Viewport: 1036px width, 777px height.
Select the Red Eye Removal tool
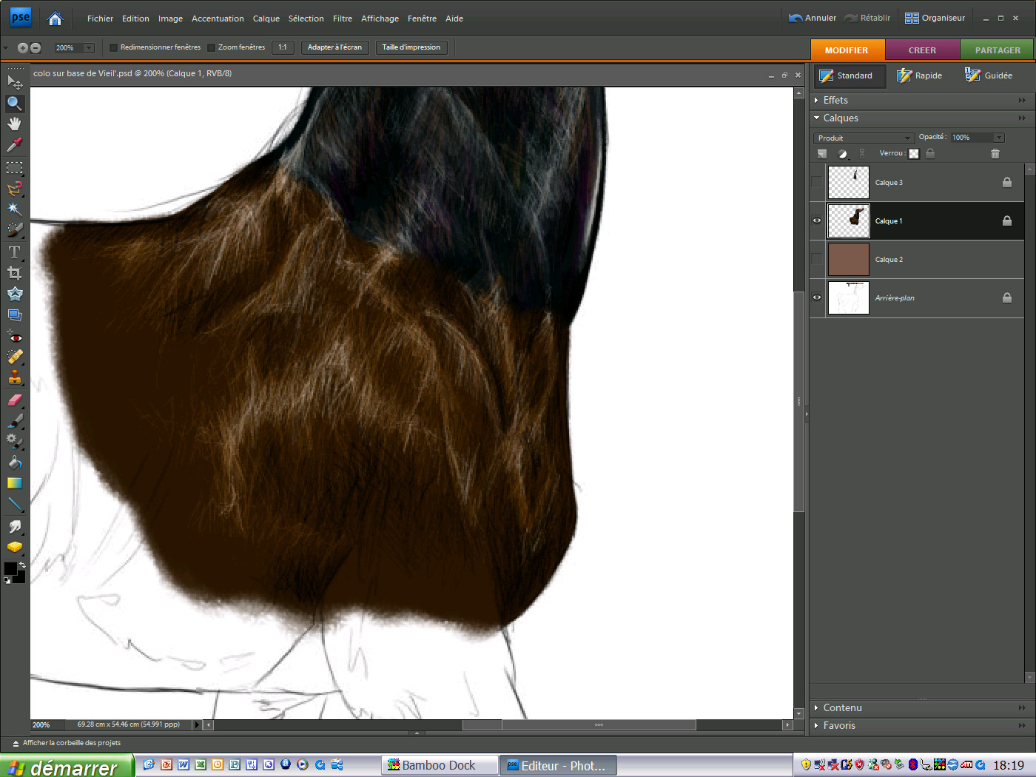pyautogui.click(x=14, y=337)
